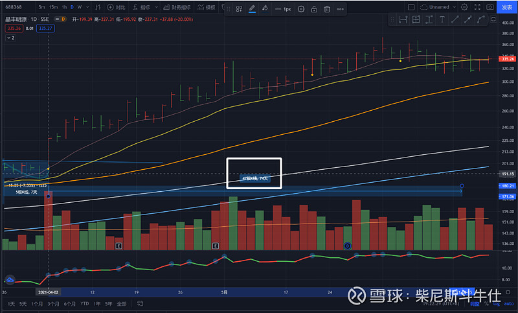Image resolution: width=518 pixels, height=313 pixels.
Task: Click the Compare (对比) plus icon
Action: (110, 7)
